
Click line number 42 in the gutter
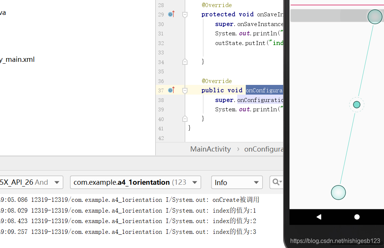point(161,138)
